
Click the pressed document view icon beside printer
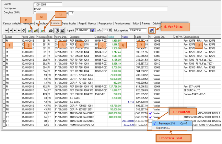coord(57,30)
